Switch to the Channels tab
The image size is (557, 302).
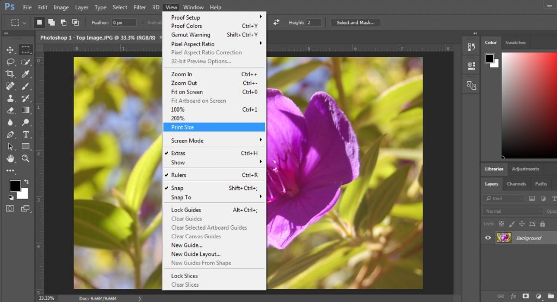click(515, 184)
